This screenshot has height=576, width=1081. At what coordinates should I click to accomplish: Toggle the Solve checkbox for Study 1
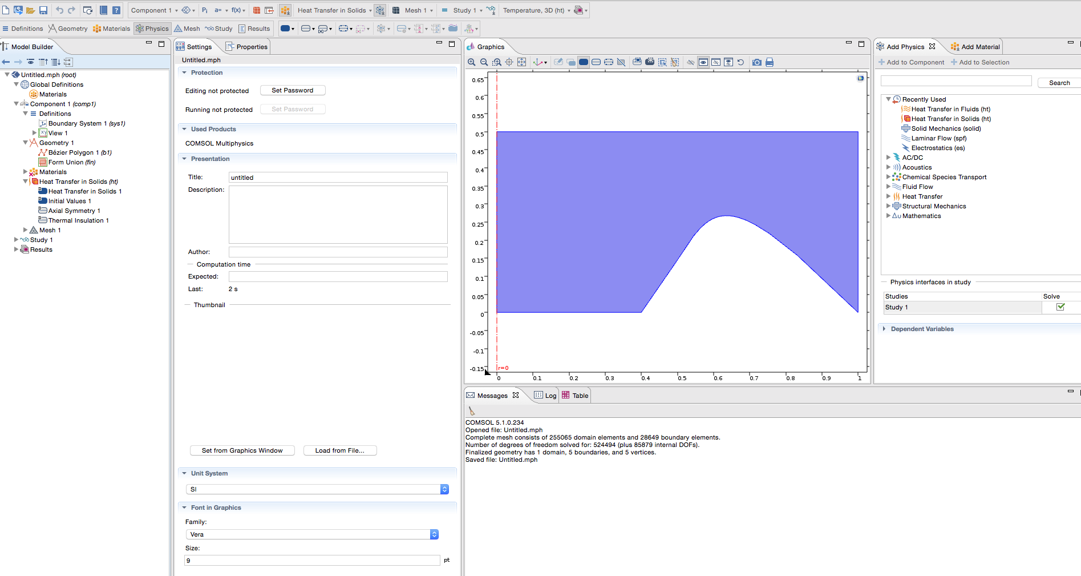pyautogui.click(x=1060, y=307)
